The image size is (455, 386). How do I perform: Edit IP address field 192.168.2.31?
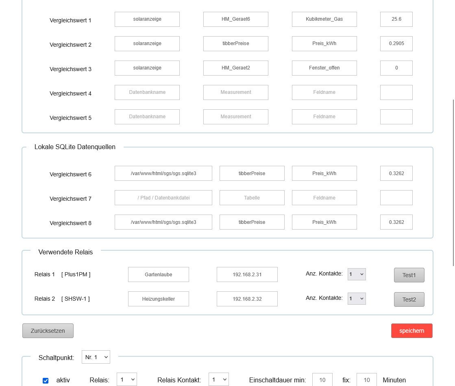tap(247, 275)
